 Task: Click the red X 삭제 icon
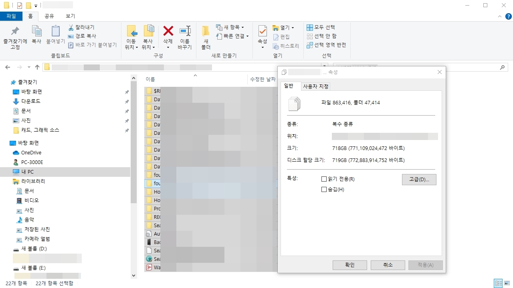click(x=168, y=31)
